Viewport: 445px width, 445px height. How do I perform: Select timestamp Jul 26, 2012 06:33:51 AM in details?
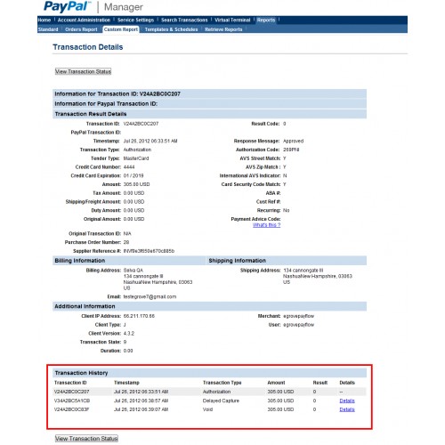pyautogui.click(x=150, y=141)
